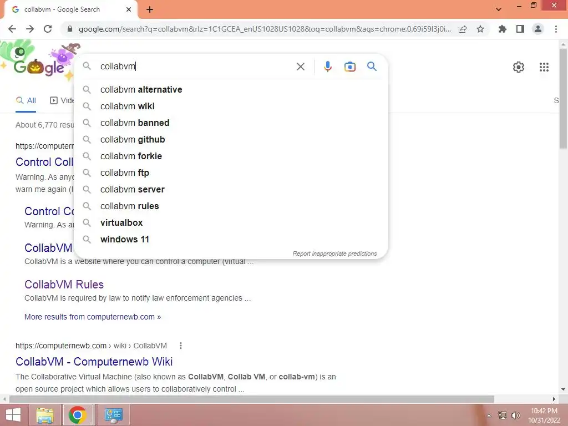Select suggestion windows 11

click(231, 240)
